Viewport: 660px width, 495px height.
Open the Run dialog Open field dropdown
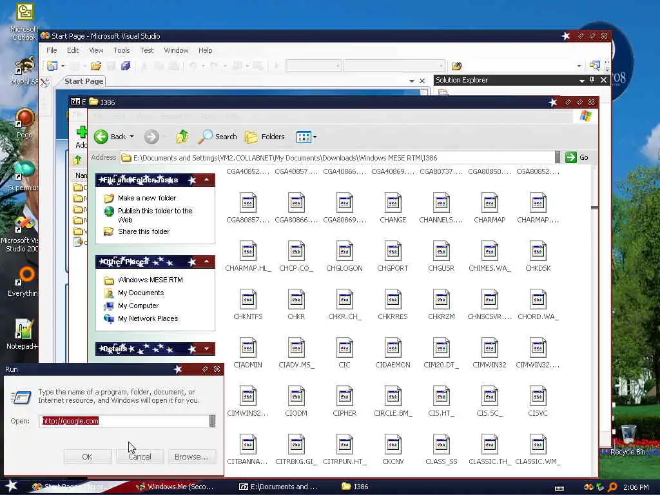pyautogui.click(x=212, y=420)
